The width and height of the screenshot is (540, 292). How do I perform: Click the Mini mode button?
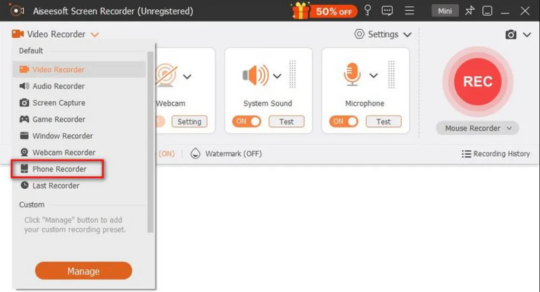pos(444,11)
